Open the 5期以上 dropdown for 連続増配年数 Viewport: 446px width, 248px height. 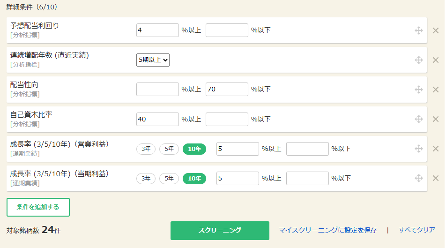click(153, 60)
